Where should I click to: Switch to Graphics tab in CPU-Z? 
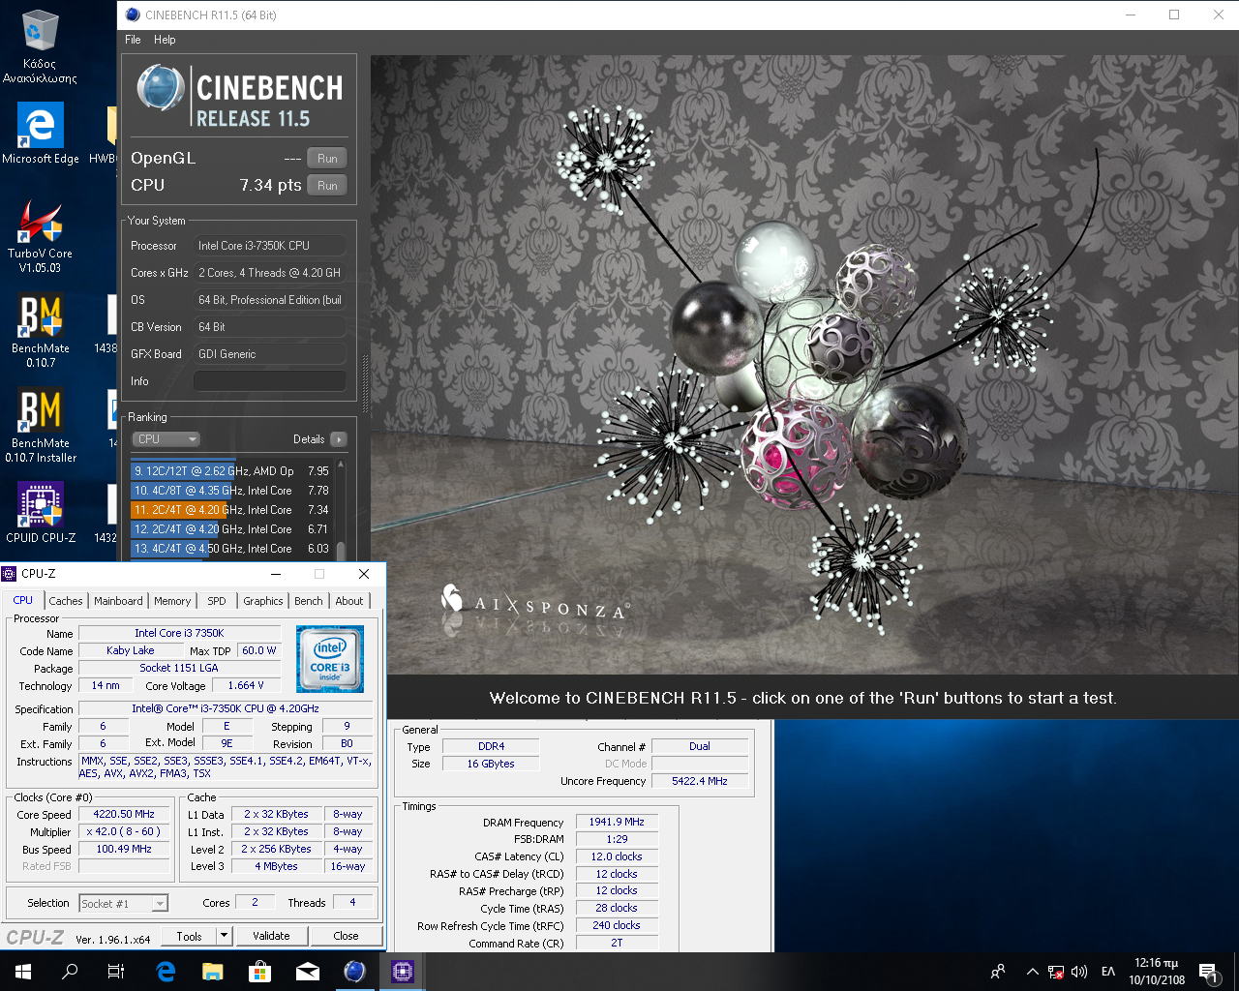click(x=263, y=601)
